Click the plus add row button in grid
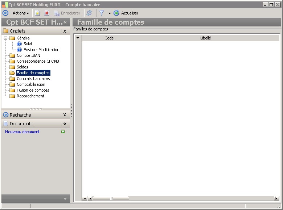Image resolution: width=283 pixels, height=210 pixels. click(85, 198)
